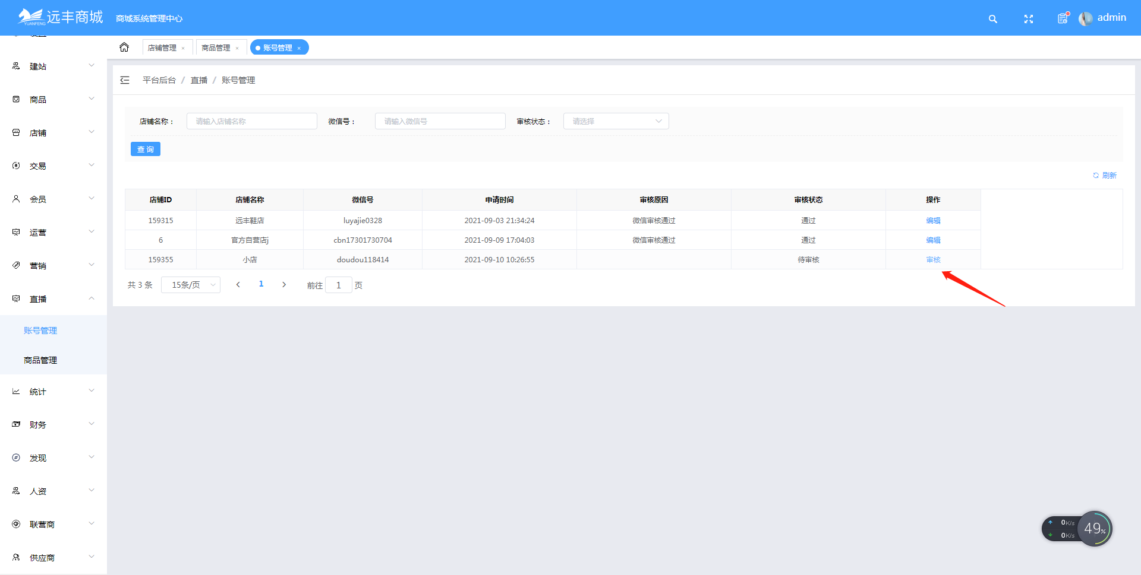Click the 统计 chart icon in sidebar
1141x575 pixels.
[16, 391]
